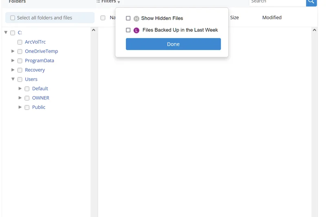The image size is (326, 217).
Task: Check the C: drive checkbox
Action: tap(13, 33)
